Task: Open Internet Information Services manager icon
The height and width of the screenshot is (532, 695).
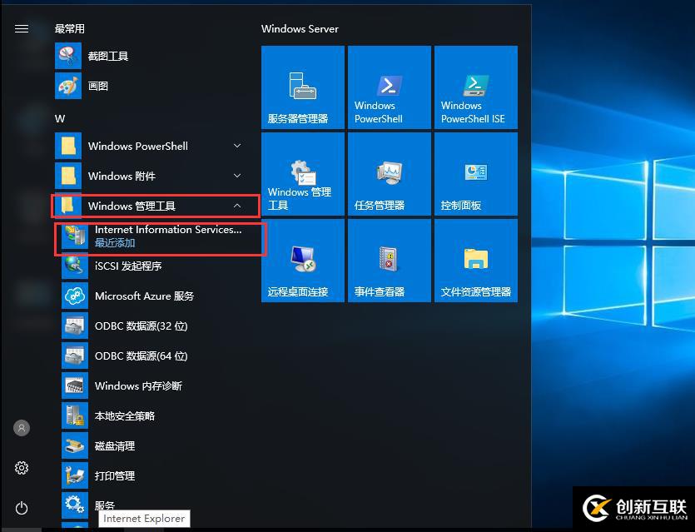Action: click(75, 236)
